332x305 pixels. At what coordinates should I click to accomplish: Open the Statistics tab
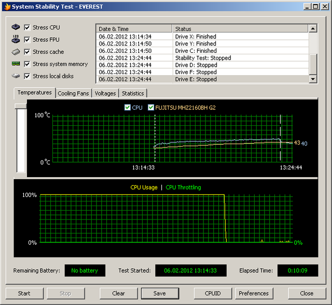133,93
